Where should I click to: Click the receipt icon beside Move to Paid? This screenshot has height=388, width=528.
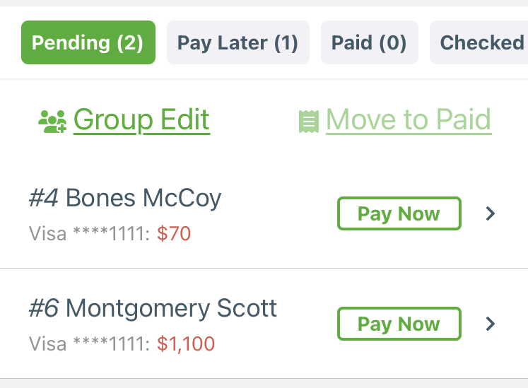coord(309,122)
